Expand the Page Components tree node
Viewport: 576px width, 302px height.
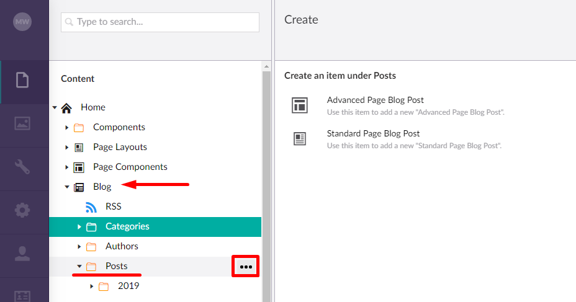[x=67, y=167]
